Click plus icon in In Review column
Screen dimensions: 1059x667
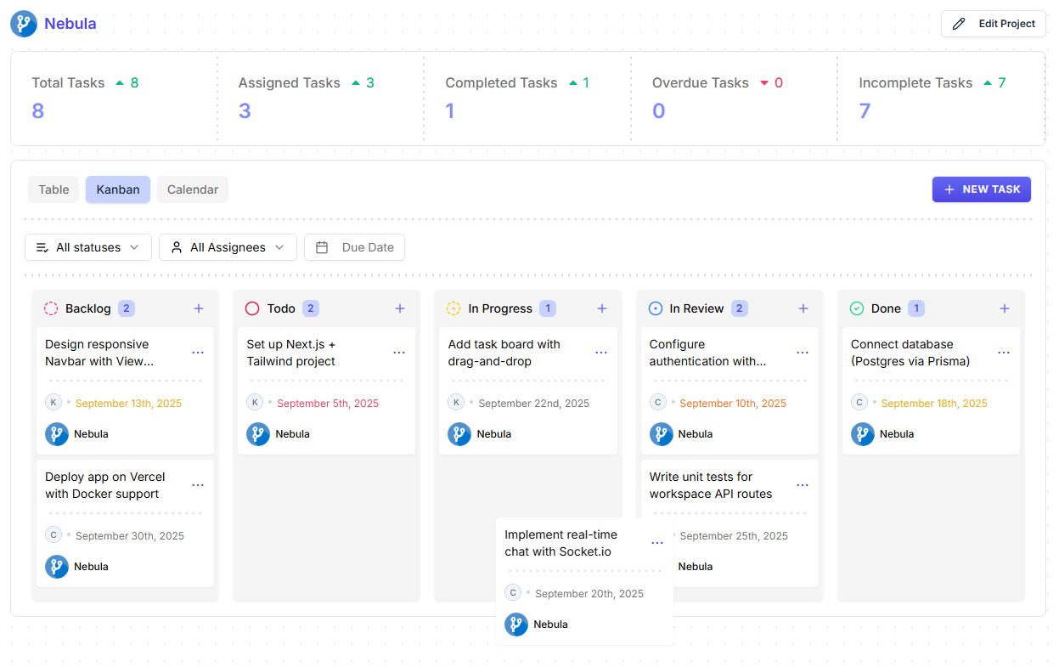[803, 308]
